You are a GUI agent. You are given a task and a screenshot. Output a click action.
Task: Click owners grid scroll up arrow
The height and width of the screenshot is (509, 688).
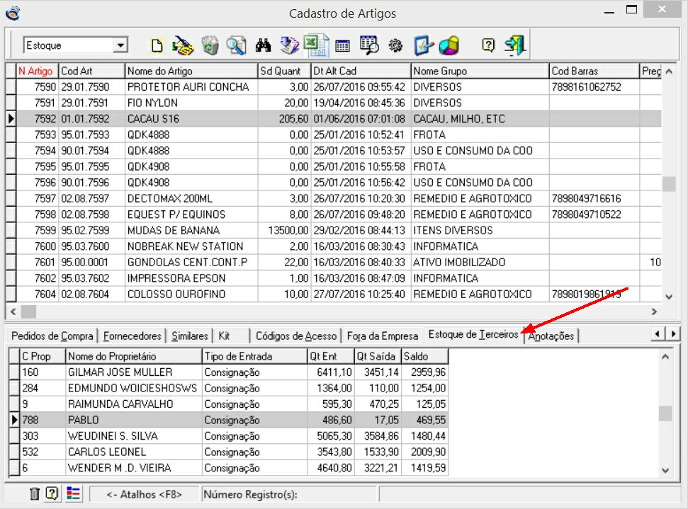click(665, 357)
